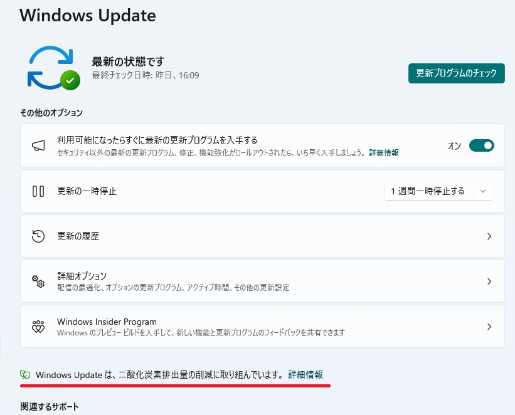Open 詳細情報 link after the carbon emissions text
Viewport: 515px width, 415px height.
pyautogui.click(x=305, y=375)
